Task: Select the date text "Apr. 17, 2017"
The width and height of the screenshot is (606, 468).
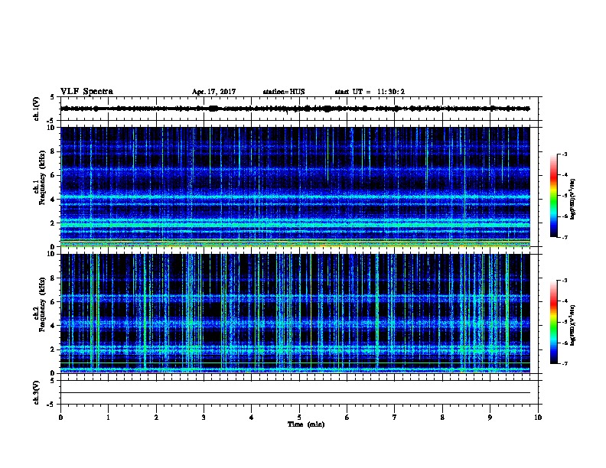Action: (x=213, y=92)
